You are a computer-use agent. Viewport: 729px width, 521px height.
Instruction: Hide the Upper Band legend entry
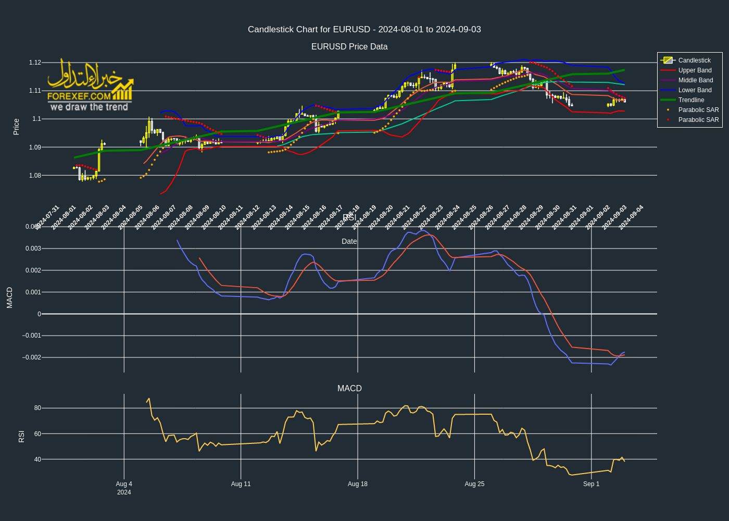tap(689, 70)
